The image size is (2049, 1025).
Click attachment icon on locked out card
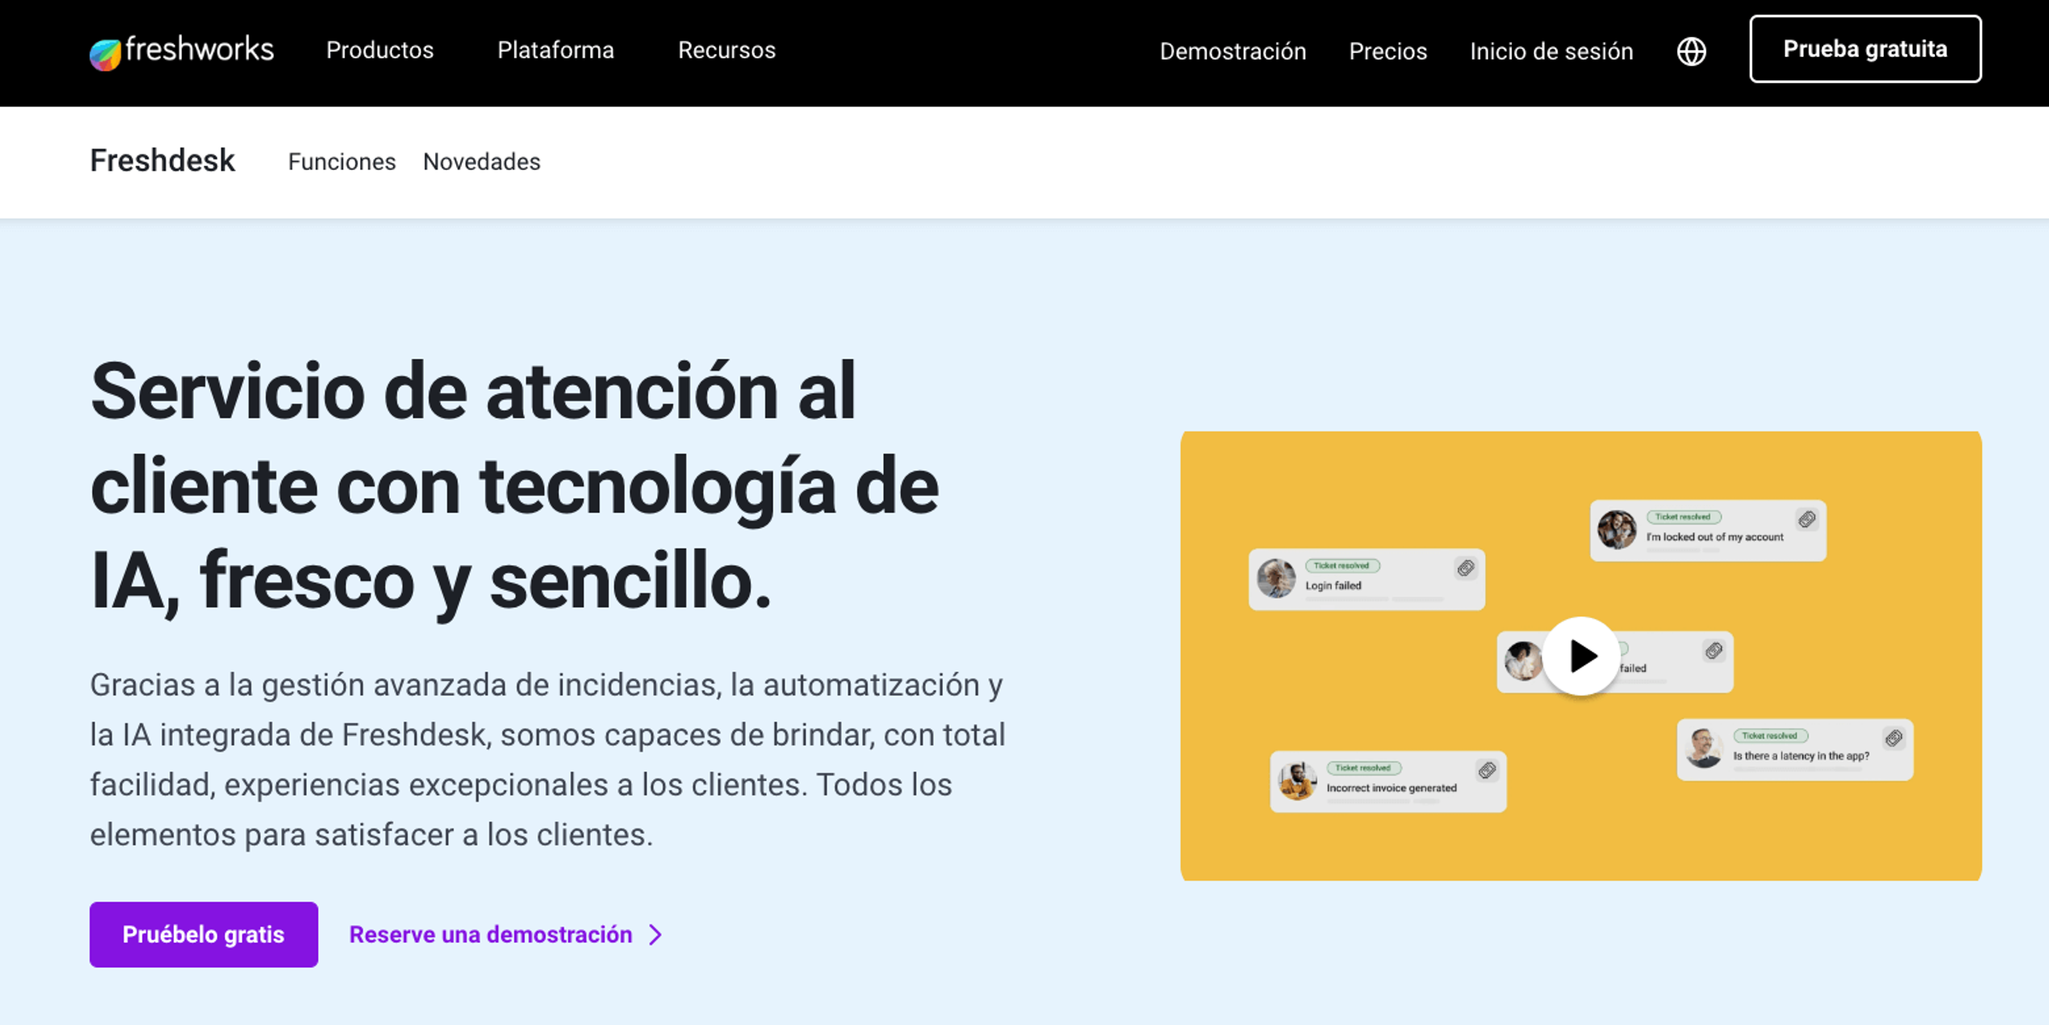pyautogui.click(x=1806, y=519)
